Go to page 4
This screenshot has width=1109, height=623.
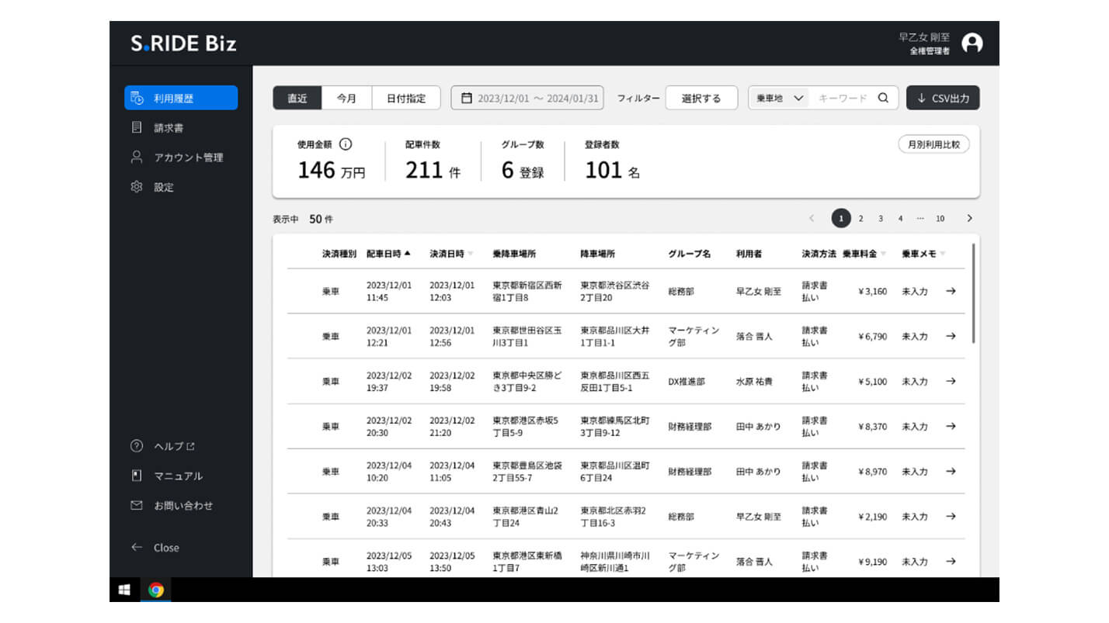[900, 219]
